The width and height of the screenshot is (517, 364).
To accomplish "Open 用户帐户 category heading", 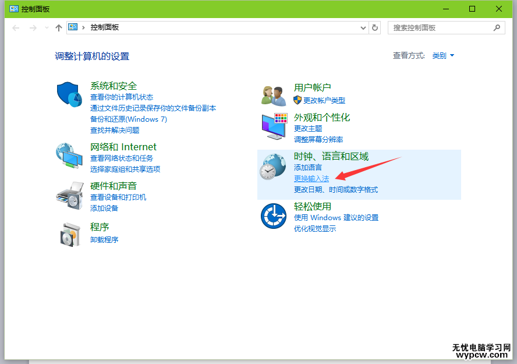I will (313, 88).
